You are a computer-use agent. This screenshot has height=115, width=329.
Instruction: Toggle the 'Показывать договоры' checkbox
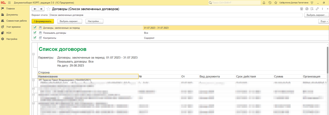[35, 33]
